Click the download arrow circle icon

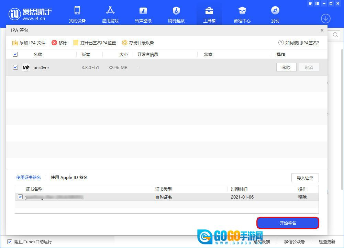tap(325, 19)
